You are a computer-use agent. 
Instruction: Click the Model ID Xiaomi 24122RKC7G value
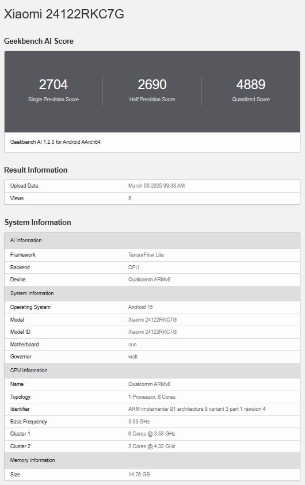152,332
